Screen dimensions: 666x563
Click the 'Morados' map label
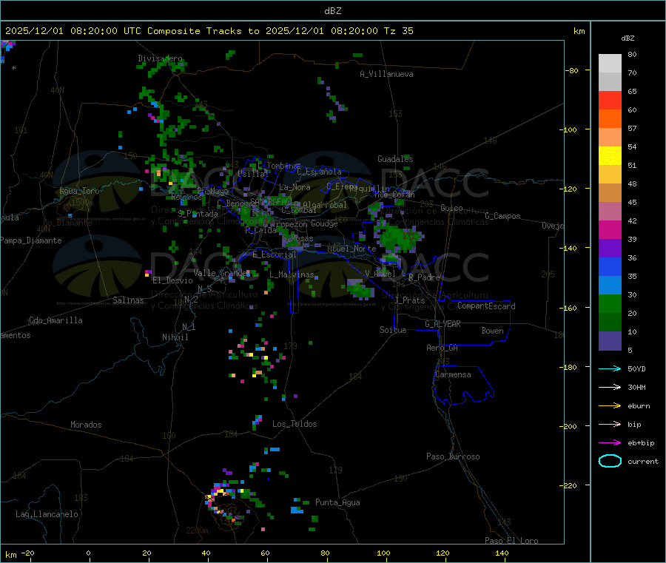click(x=86, y=425)
